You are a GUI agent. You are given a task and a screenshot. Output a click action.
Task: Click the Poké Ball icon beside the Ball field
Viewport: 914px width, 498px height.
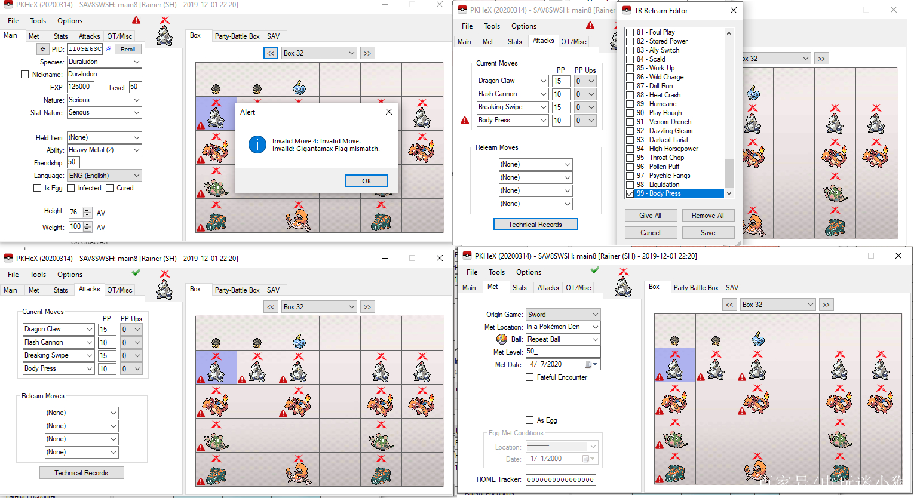pyautogui.click(x=502, y=339)
